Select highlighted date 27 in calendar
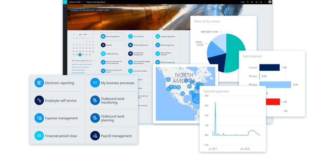Viewport: 335px width, 155px height. pyautogui.click(x=80, y=55)
